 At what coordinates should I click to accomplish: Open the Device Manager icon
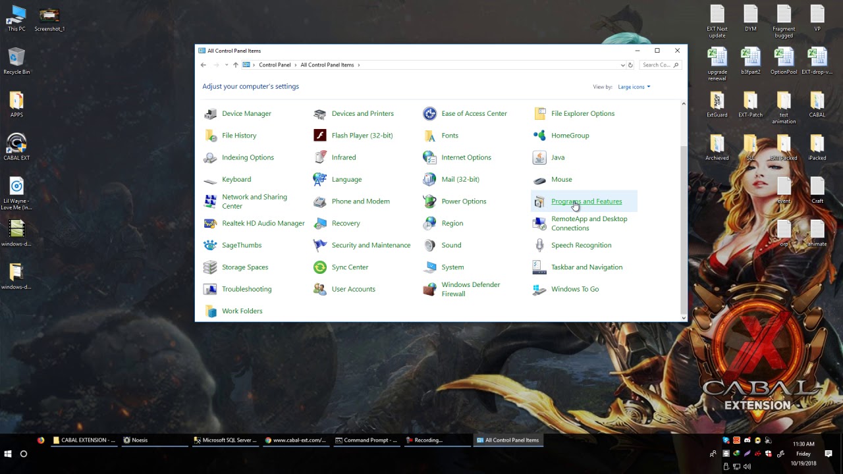[x=211, y=114]
